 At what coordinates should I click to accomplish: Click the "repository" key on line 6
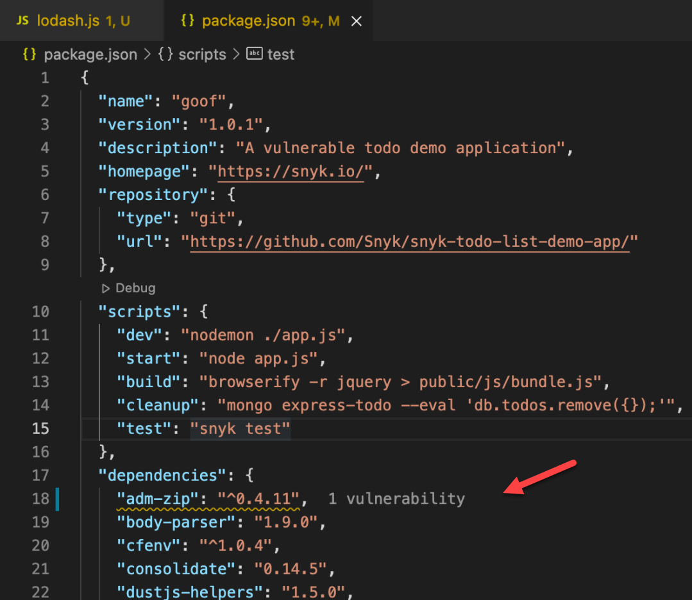click(x=153, y=195)
